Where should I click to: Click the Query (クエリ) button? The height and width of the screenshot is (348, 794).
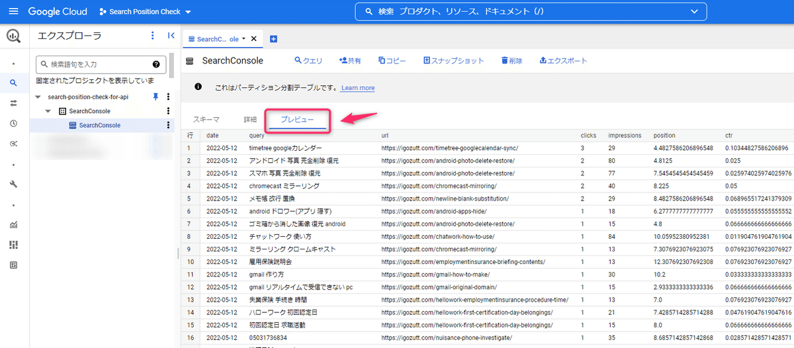pos(308,61)
